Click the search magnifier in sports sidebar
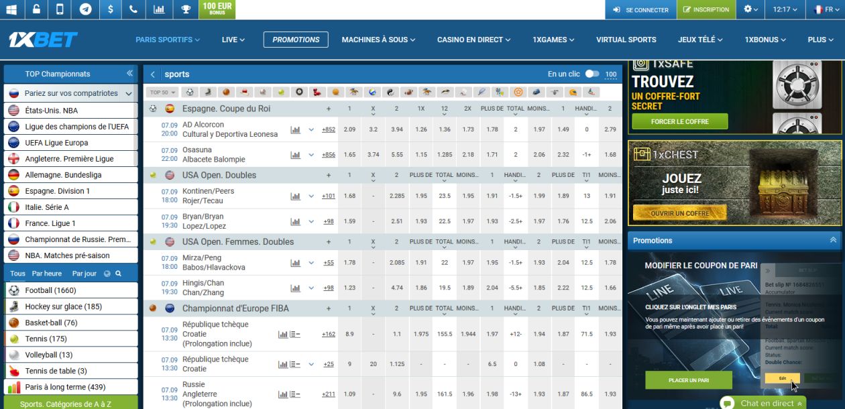 coord(118,274)
